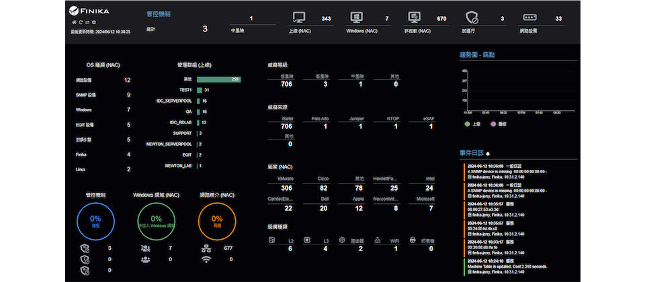Click the WiFi device type icon

[378, 240]
